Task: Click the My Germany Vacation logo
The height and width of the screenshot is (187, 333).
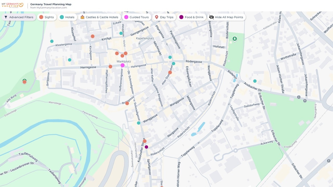Action: point(12,5)
